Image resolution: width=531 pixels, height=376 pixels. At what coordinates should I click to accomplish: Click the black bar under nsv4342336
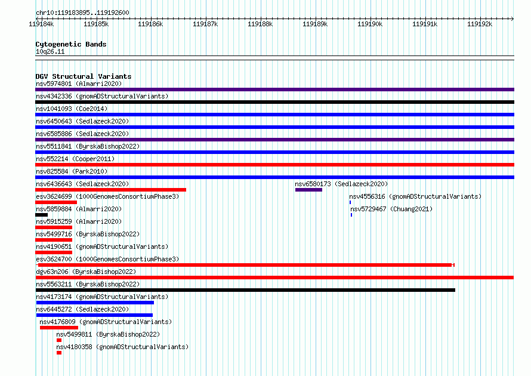(x=274, y=102)
